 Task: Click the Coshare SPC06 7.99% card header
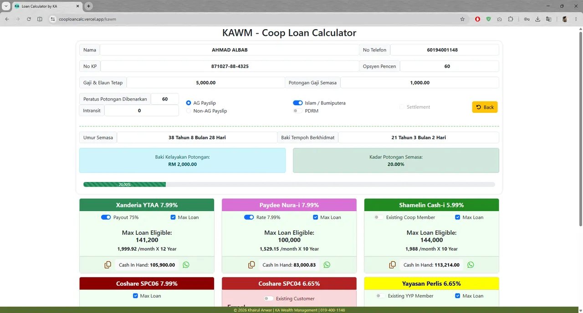[147, 283]
